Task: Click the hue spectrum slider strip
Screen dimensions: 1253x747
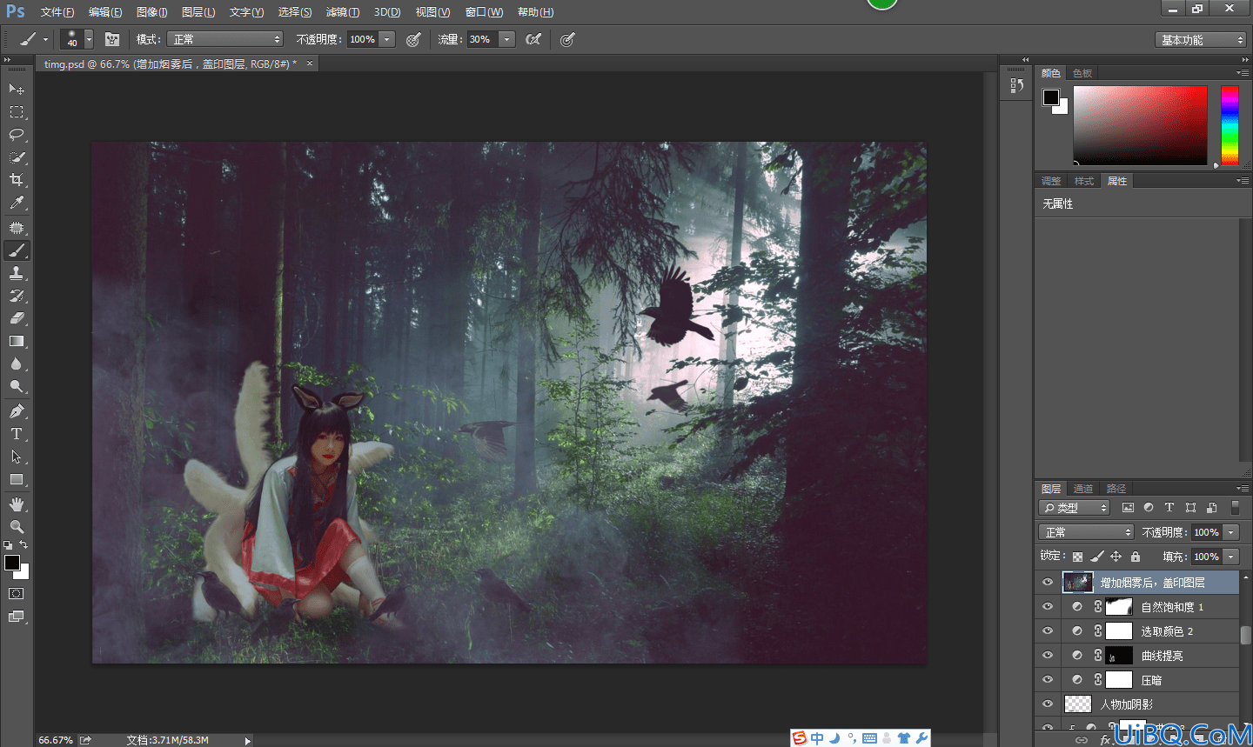Action: click(x=1230, y=125)
